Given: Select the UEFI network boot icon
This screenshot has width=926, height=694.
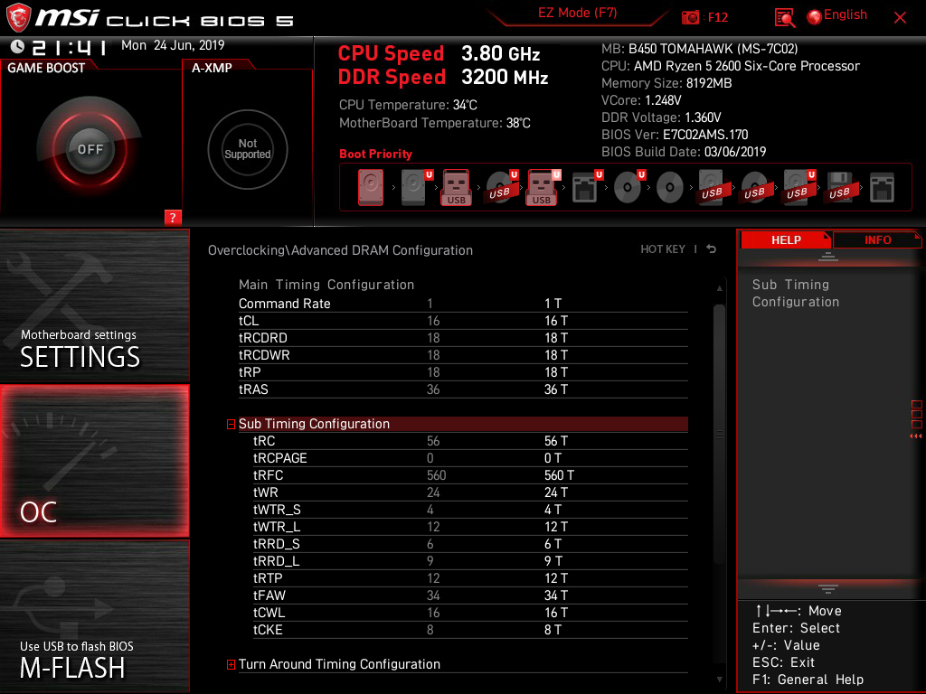Looking at the screenshot, I should (x=586, y=188).
